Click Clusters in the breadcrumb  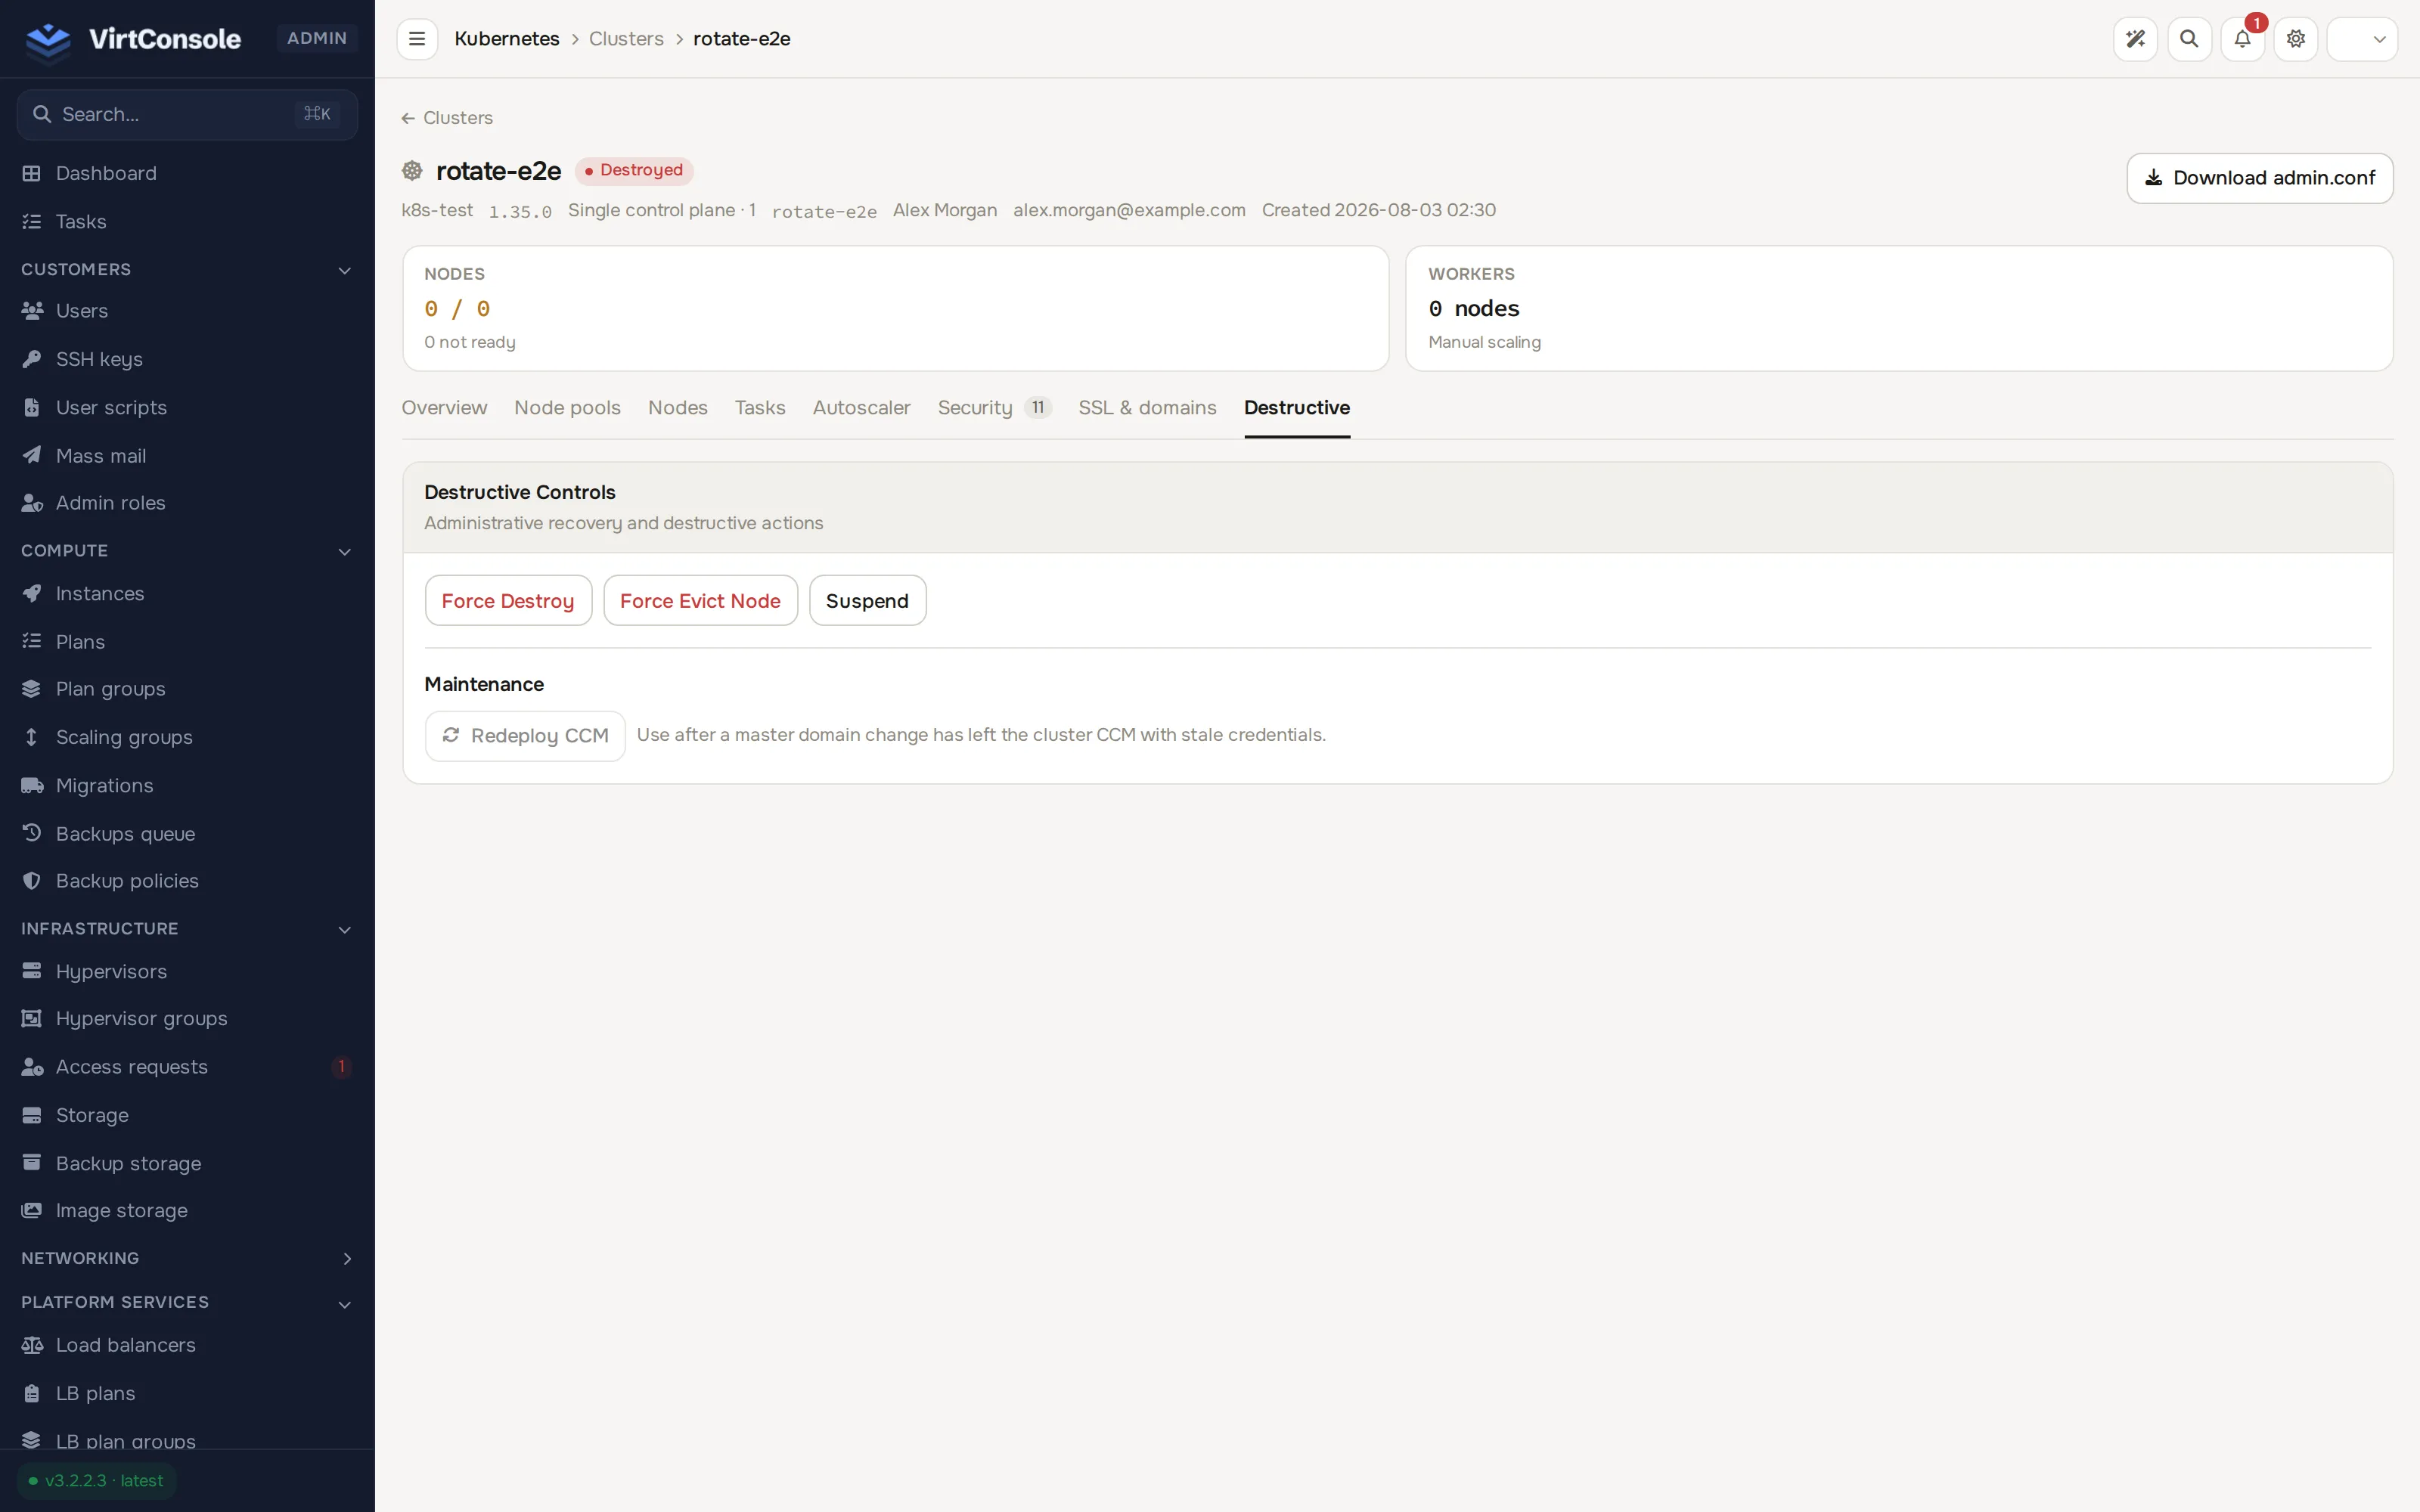point(626,39)
